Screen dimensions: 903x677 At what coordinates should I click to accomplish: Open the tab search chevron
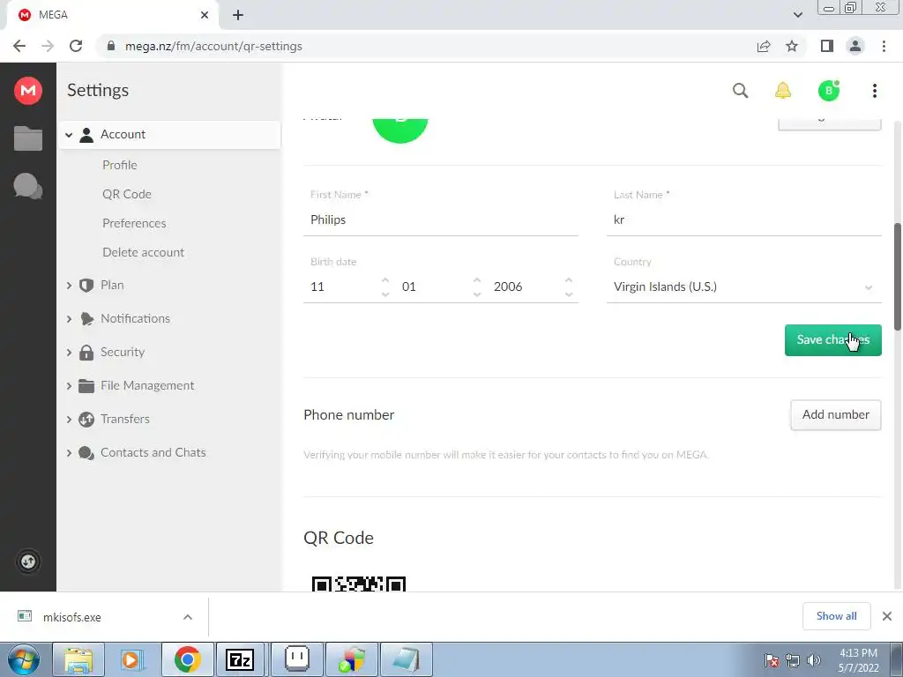pos(797,15)
